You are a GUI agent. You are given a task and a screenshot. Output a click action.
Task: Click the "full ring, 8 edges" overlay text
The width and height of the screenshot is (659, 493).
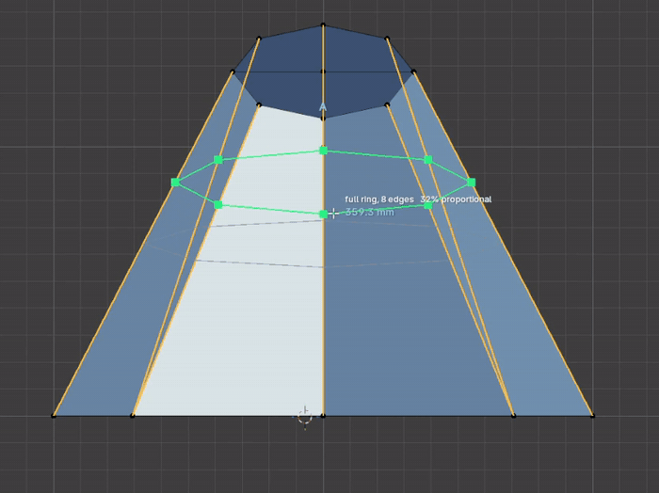[379, 199]
